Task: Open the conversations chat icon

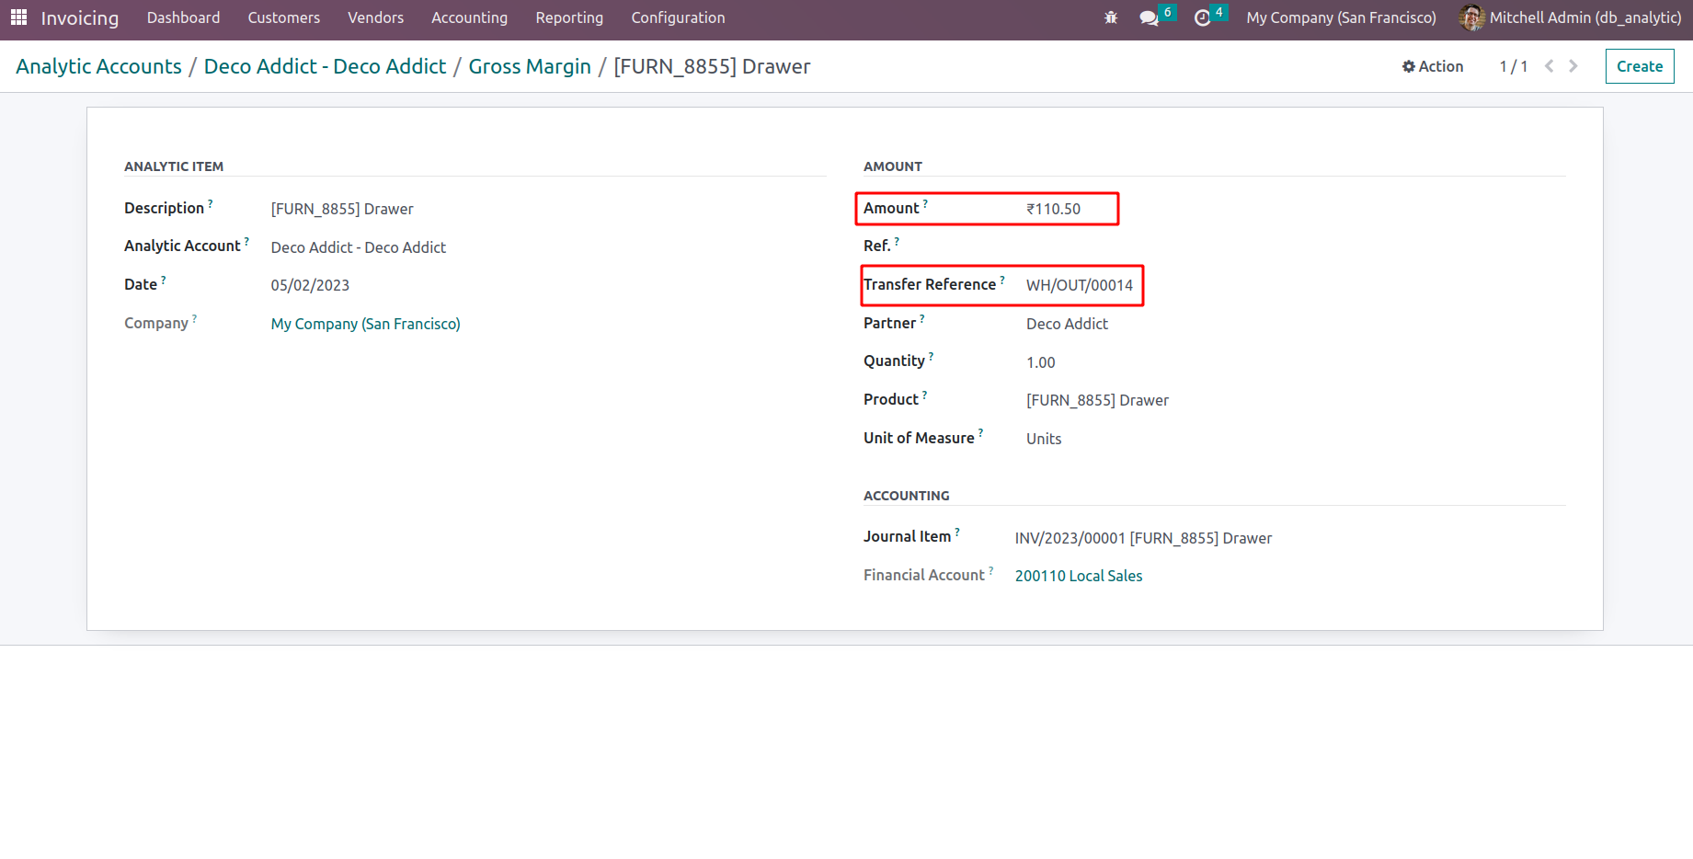Action: [1149, 17]
